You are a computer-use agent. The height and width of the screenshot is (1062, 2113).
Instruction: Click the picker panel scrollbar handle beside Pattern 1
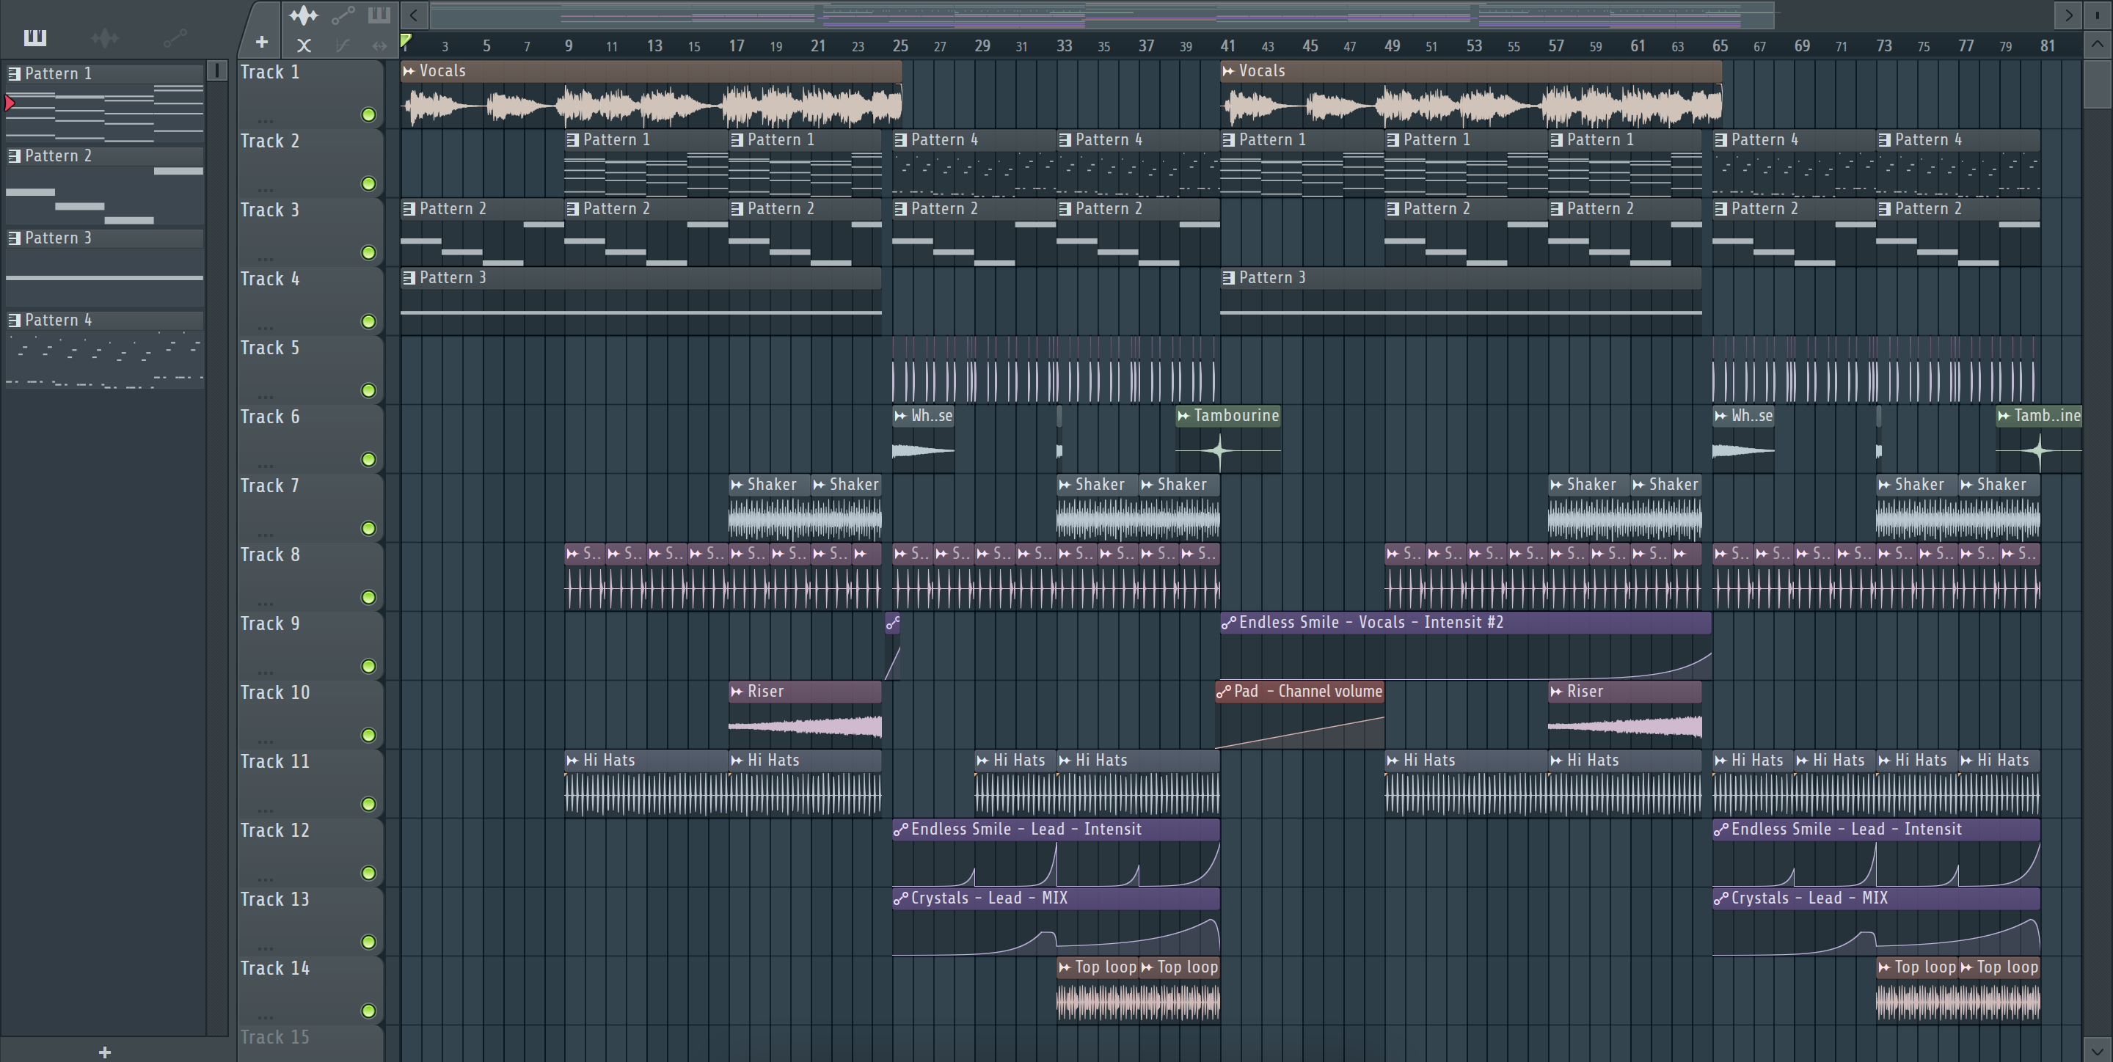point(216,70)
